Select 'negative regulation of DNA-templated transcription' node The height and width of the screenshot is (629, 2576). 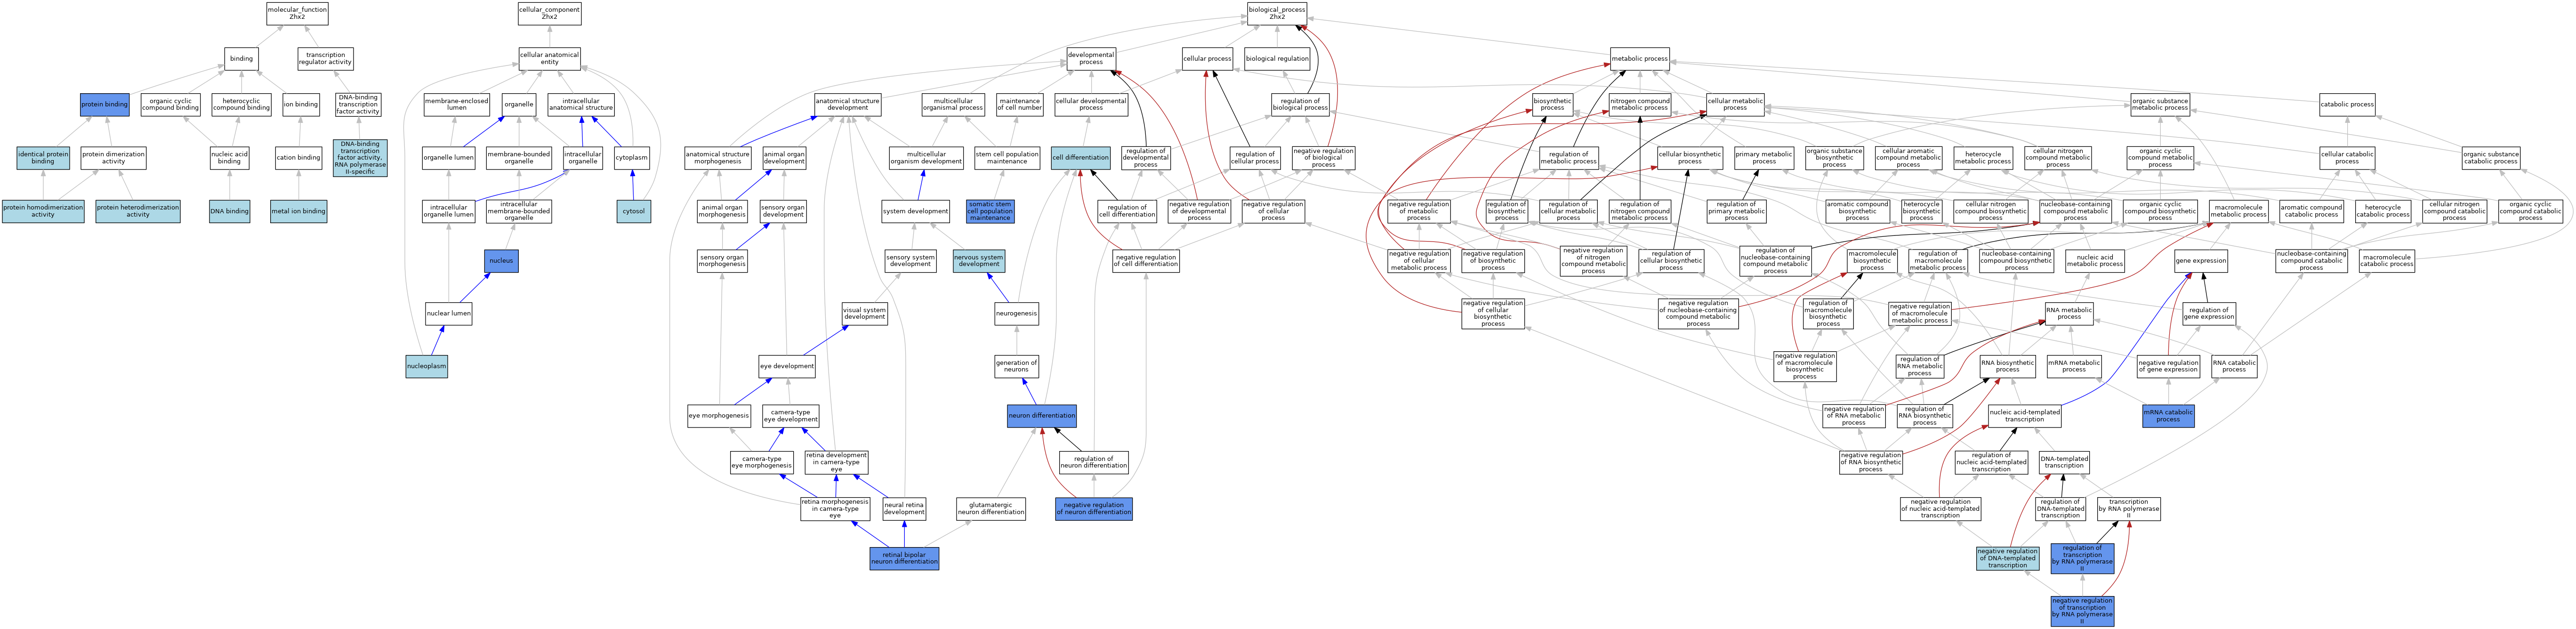pos(2008,559)
